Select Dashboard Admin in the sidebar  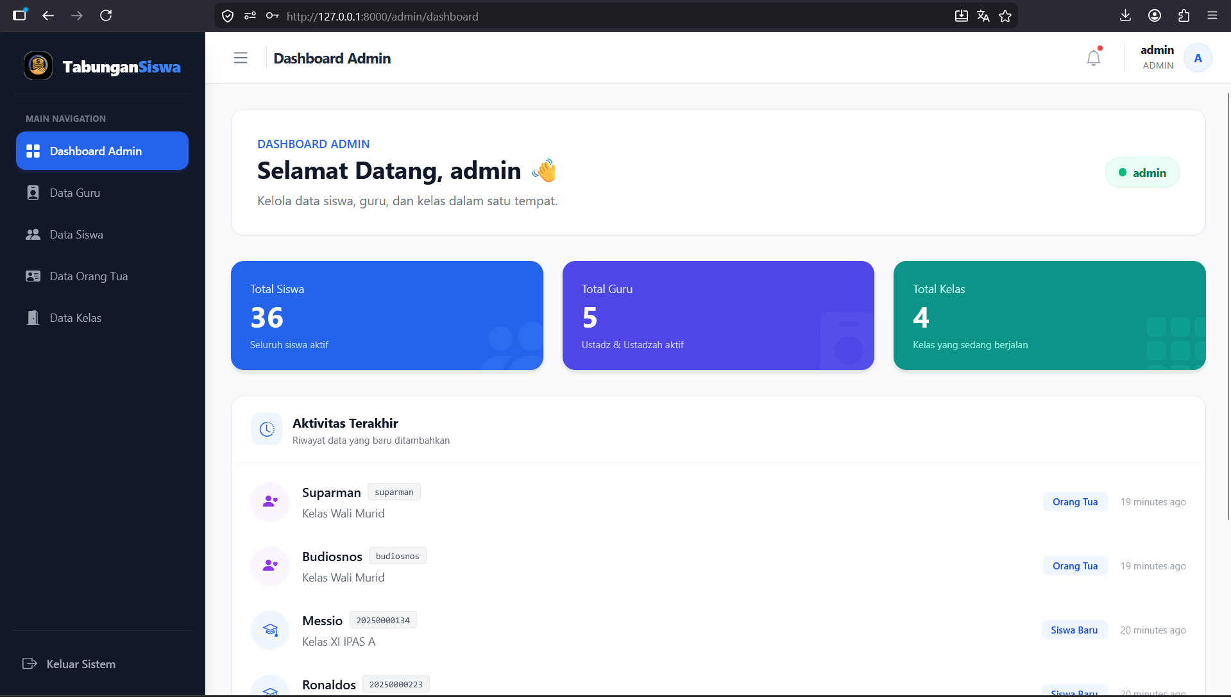coord(102,151)
